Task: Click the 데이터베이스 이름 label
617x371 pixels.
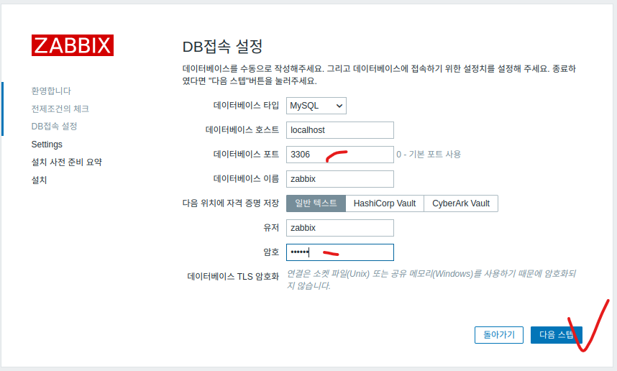Action: [x=246, y=178]
